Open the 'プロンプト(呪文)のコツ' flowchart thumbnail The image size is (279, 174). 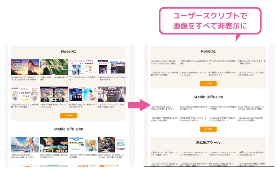tap(83, 67)
